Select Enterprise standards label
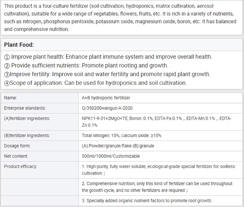The image size is (244, 207). click(x=25, y=108)
